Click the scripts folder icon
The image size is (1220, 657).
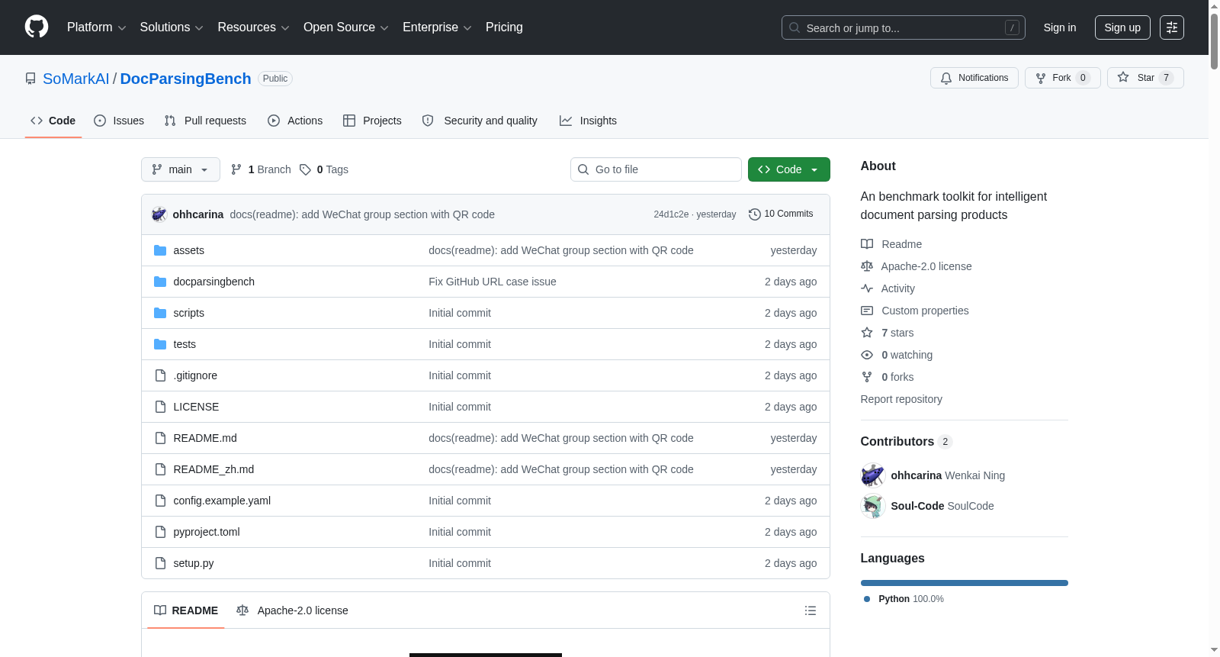click(x=160, y=313)
